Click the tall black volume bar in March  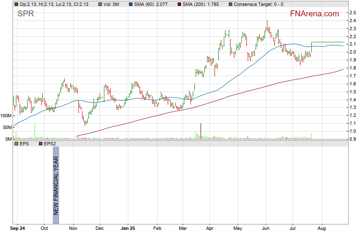point(201,130)
